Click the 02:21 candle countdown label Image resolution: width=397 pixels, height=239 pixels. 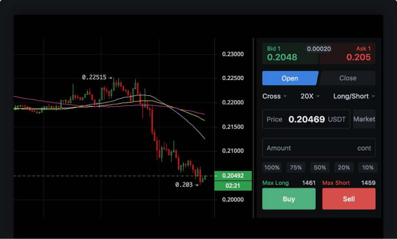[233, 186]
